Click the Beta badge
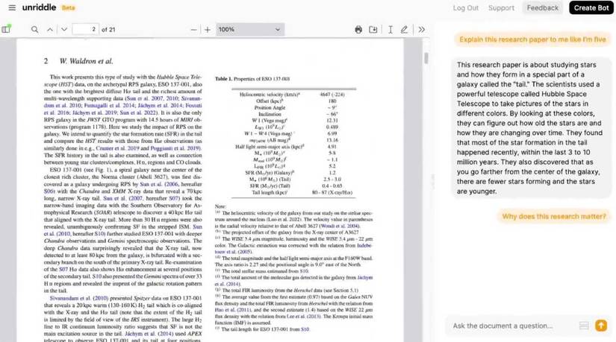 pos(69,8)
